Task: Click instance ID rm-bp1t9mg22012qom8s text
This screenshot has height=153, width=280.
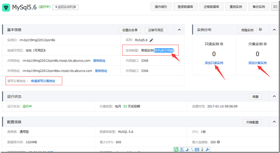Action: [x=37, y=40]
